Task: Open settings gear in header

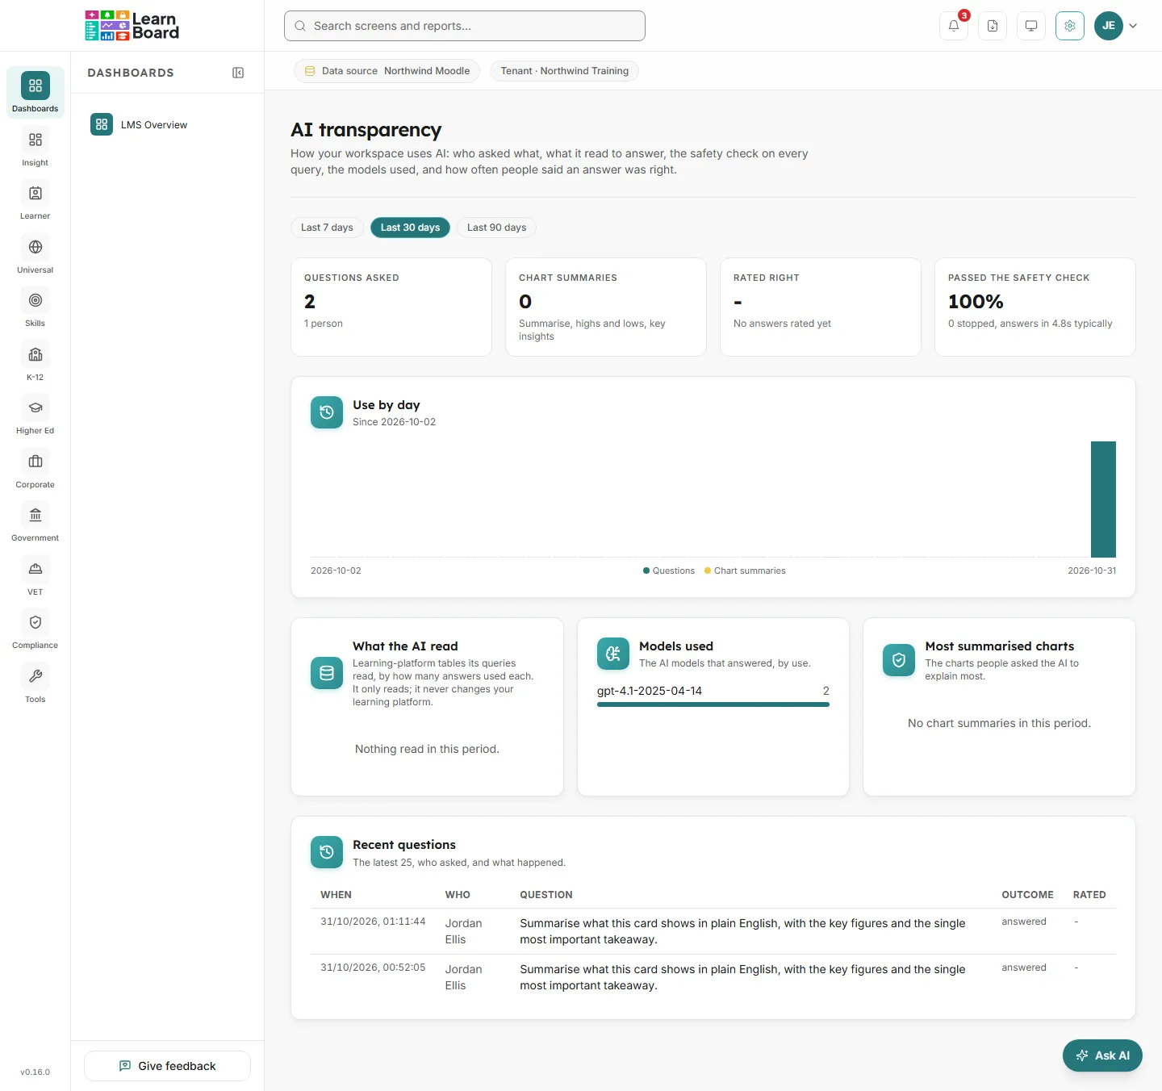Action: [x=1070, y=26]
